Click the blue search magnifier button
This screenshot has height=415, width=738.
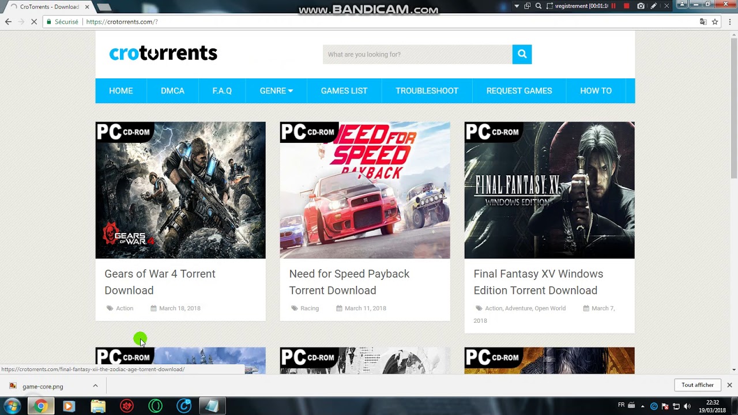pos(522,54)
